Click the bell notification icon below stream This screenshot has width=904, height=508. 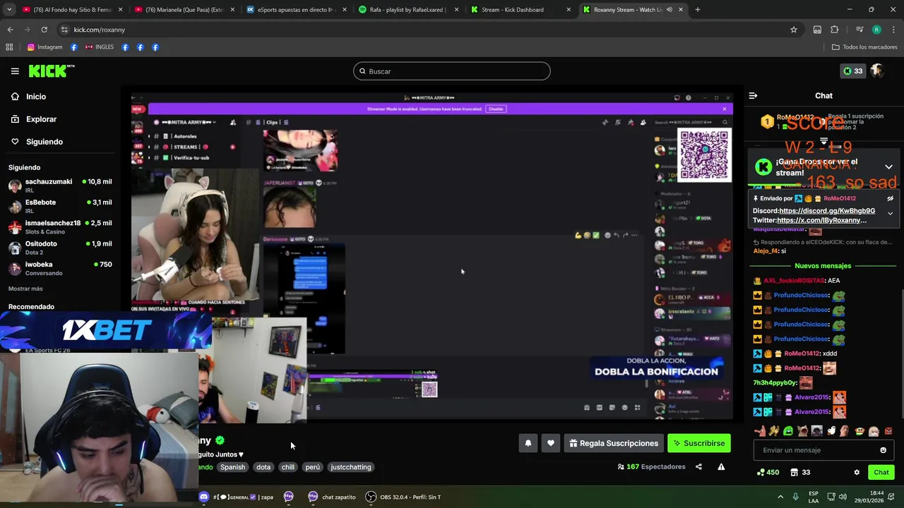pos(528,443)
